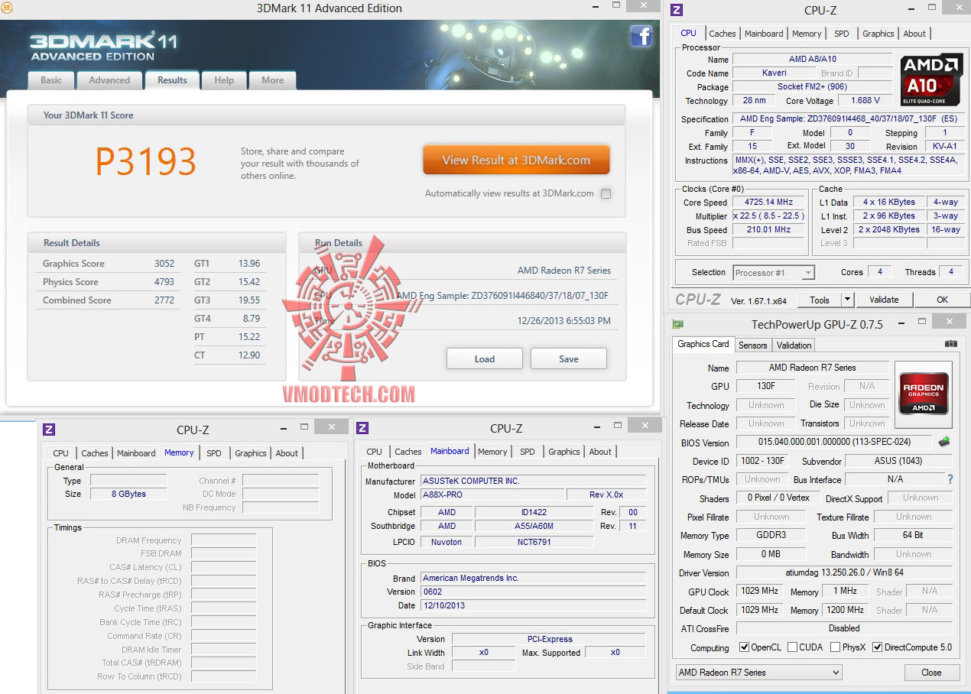Open Caches tab in top-right CPU-Z window
Screen dimensions: 971x694
coord(722,34)
